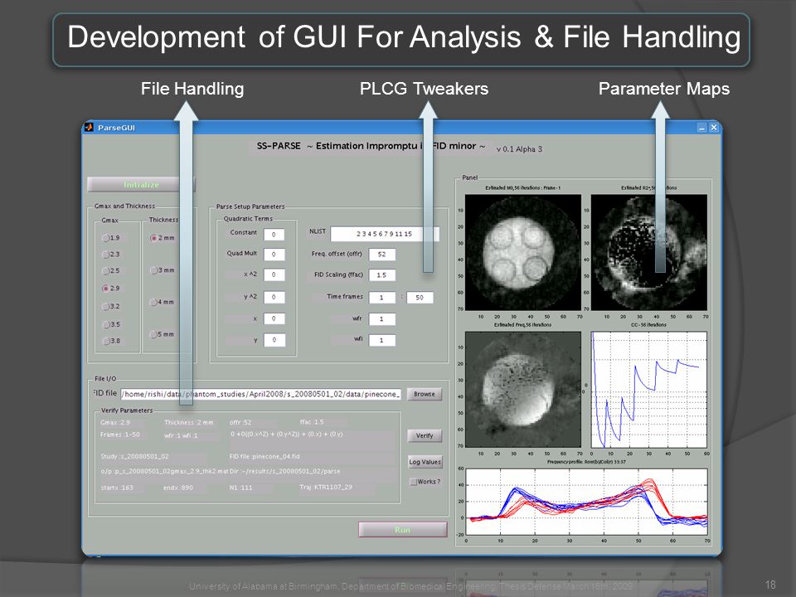The height and width of the screenshot is (597, 796).
Task: Select Gmax 3.5 radio button
Action: click(x=106, y=324)
